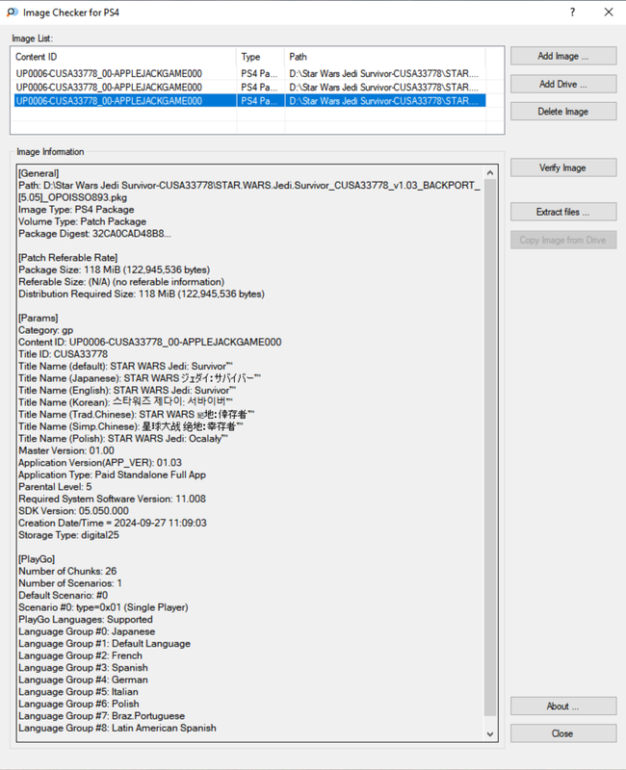
Task: Select the first image row in the list
Action: tap(248, 74)
